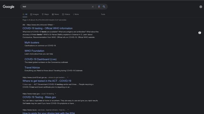Screen dimensions: 204x114
Task: Click the https://www.mass.gov URL text
Action: (31, 94)
